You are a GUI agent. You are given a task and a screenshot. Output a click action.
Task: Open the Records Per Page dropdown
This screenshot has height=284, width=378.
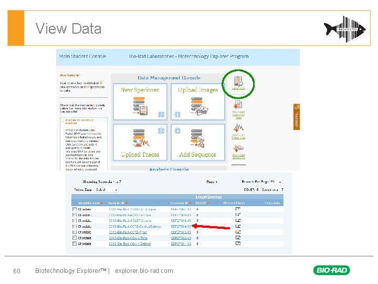click(x=276, y=181)
